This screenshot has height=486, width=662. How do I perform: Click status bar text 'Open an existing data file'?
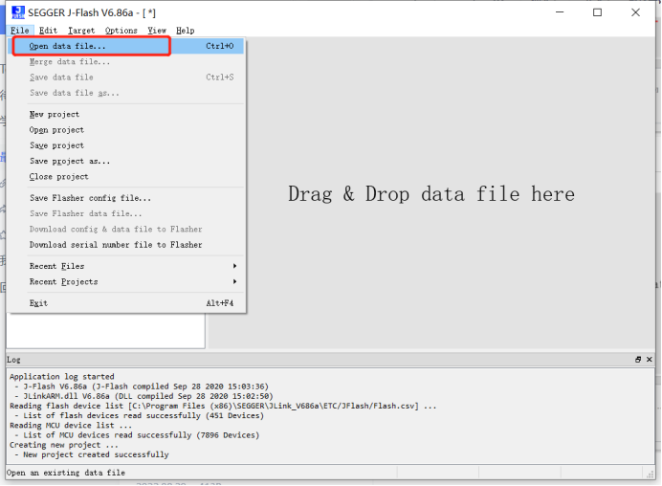pyautogui.click(x=65, y=473)
